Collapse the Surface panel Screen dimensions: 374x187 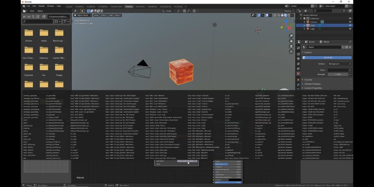pos(308,52)
